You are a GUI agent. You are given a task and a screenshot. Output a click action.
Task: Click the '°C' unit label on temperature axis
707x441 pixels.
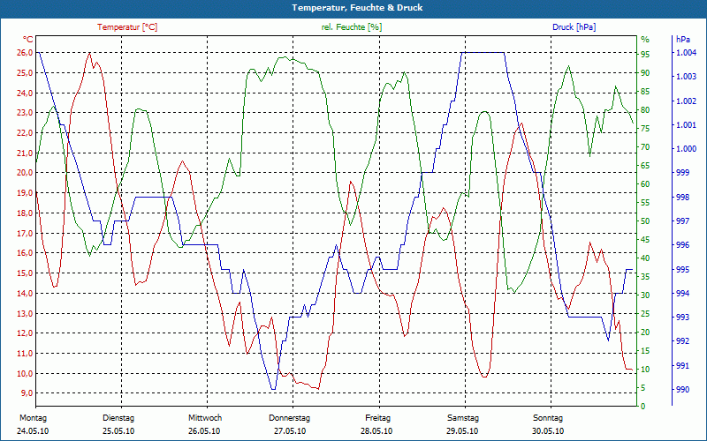(x=27, y=39)
